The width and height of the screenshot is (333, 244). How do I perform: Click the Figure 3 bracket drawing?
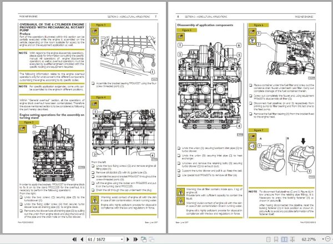(128, 56)
